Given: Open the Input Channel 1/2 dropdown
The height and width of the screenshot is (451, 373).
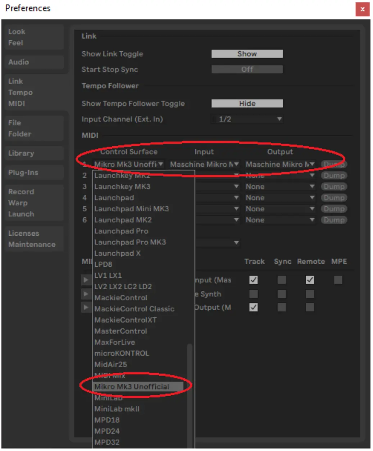Looking at the screenshot, I should pos(247,119).
